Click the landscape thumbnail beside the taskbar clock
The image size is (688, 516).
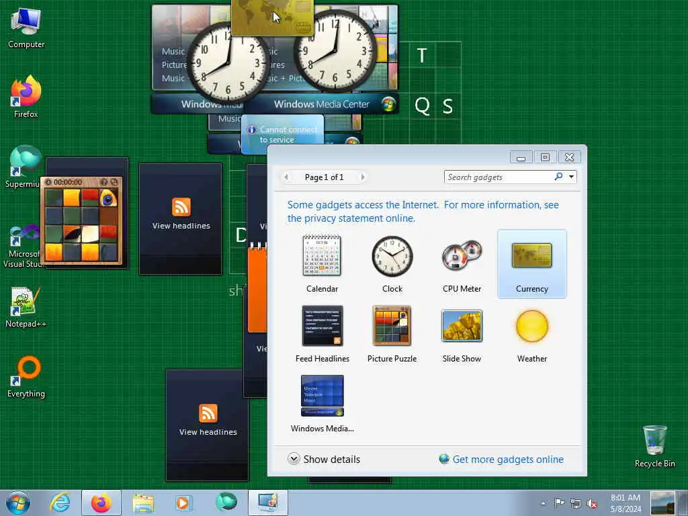[662, 503]
